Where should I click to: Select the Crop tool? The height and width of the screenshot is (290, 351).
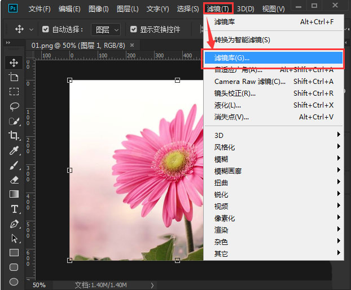tap(14, 136)
